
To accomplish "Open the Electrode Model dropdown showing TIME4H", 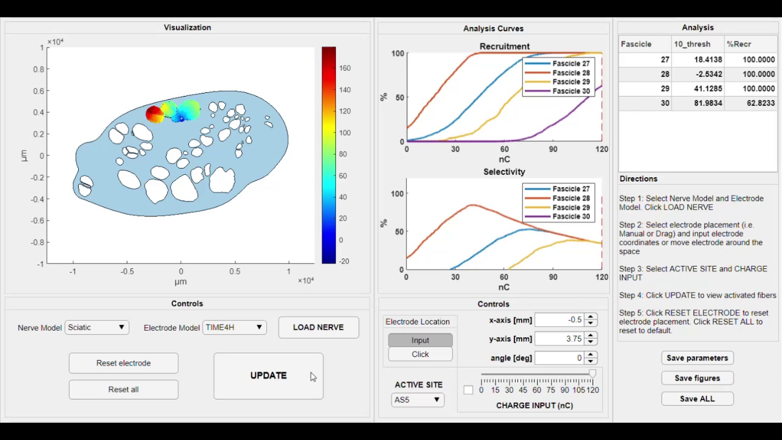I will (235, 328).
